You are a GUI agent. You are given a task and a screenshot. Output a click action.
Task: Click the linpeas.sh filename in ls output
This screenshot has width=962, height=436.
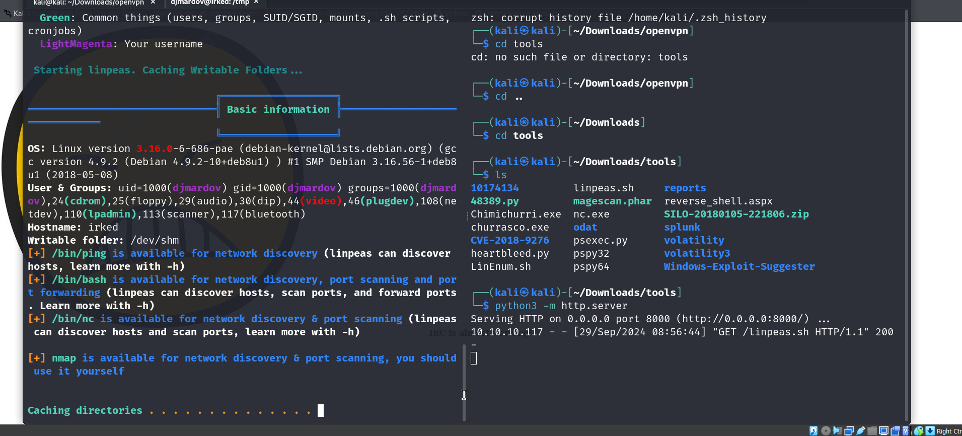pyautogui.click(x=603, y=188)
